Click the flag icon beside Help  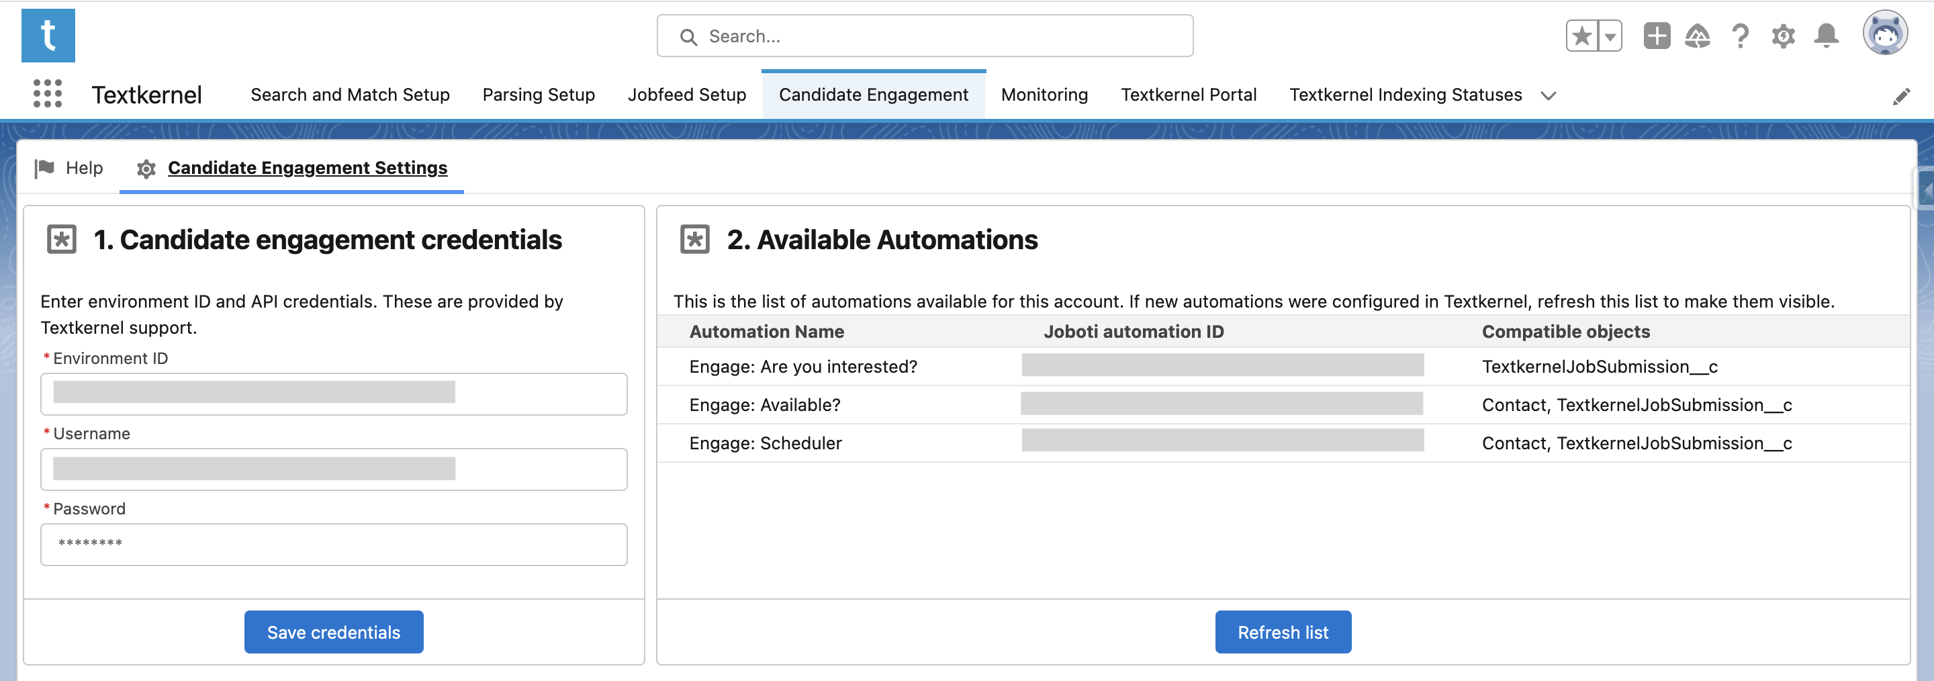tap(44, 167)
